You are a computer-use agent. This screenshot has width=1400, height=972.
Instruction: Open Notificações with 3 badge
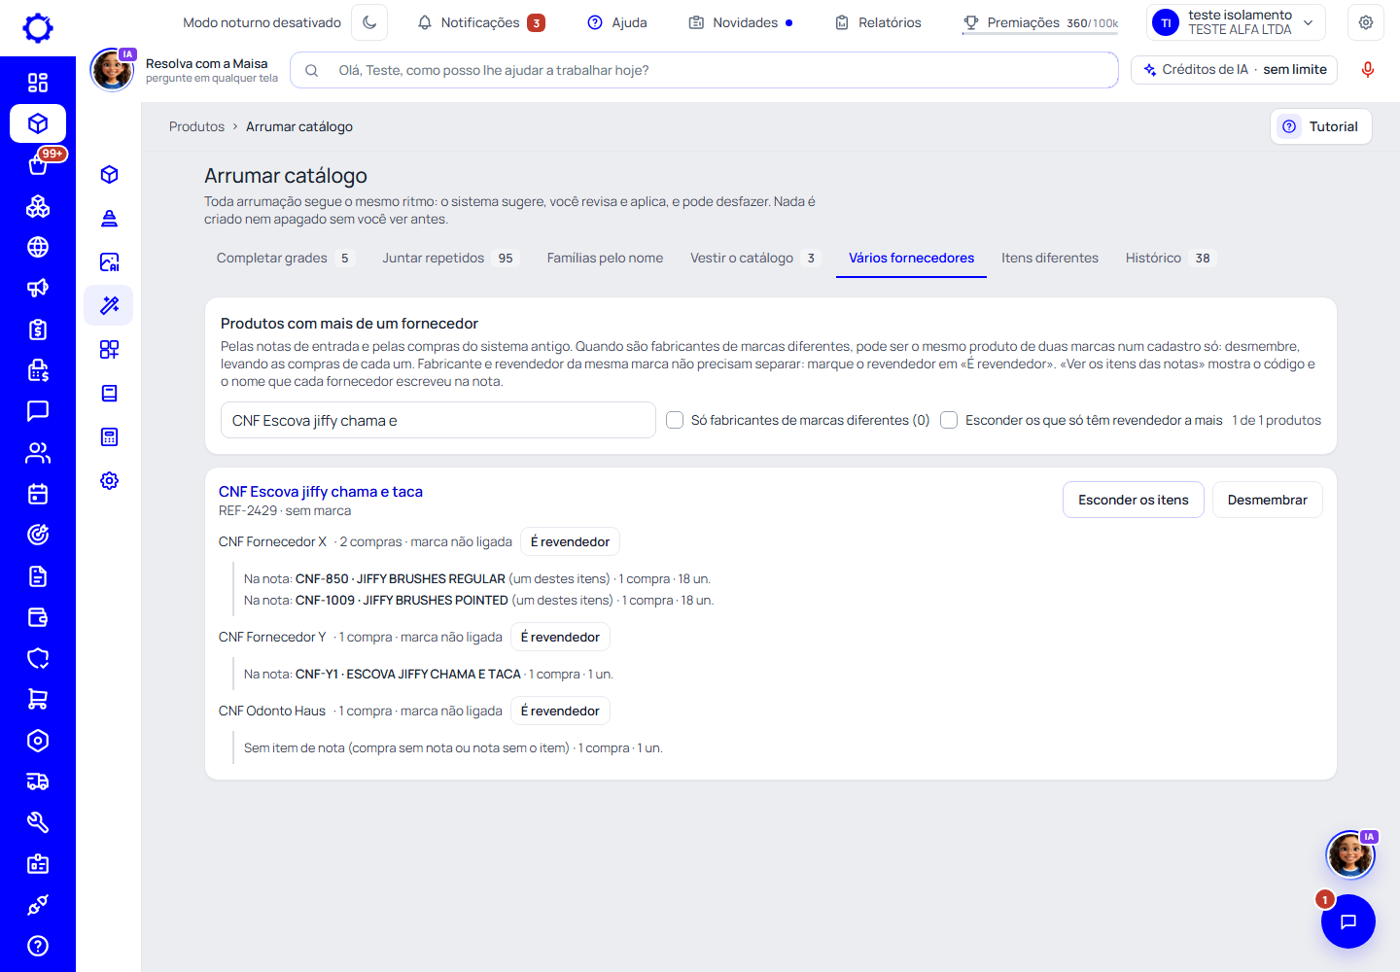pyautogui.click(x=480, y=22)
